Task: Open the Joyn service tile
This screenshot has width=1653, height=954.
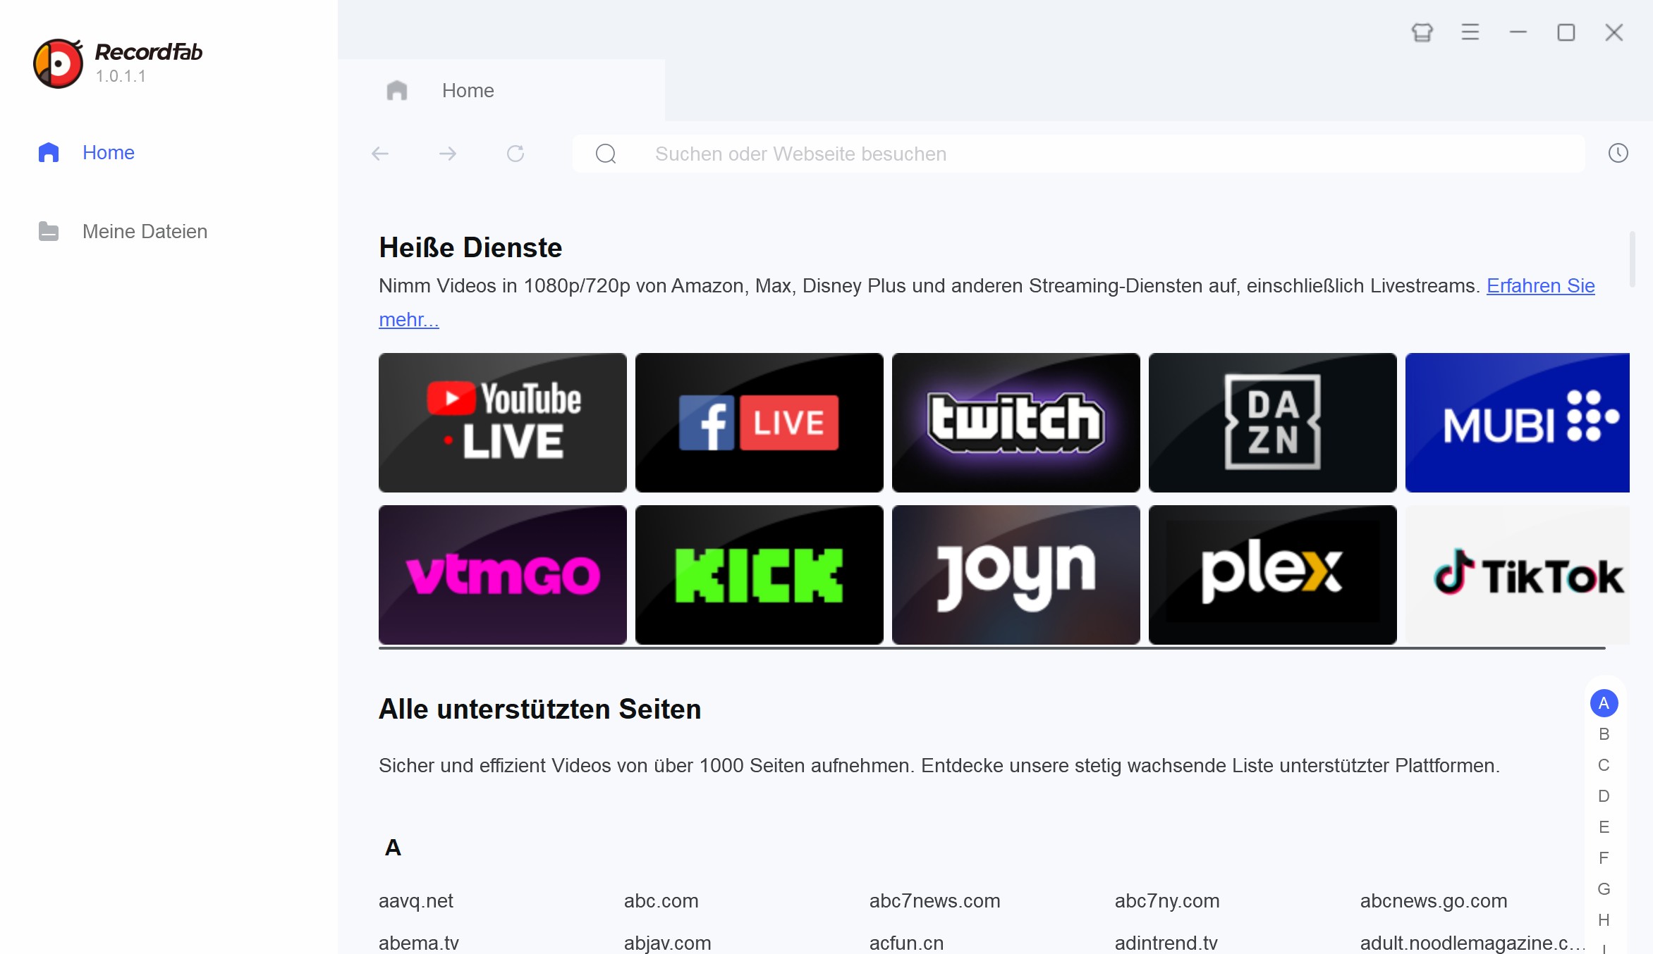Action: click(x=1015, y=574)
